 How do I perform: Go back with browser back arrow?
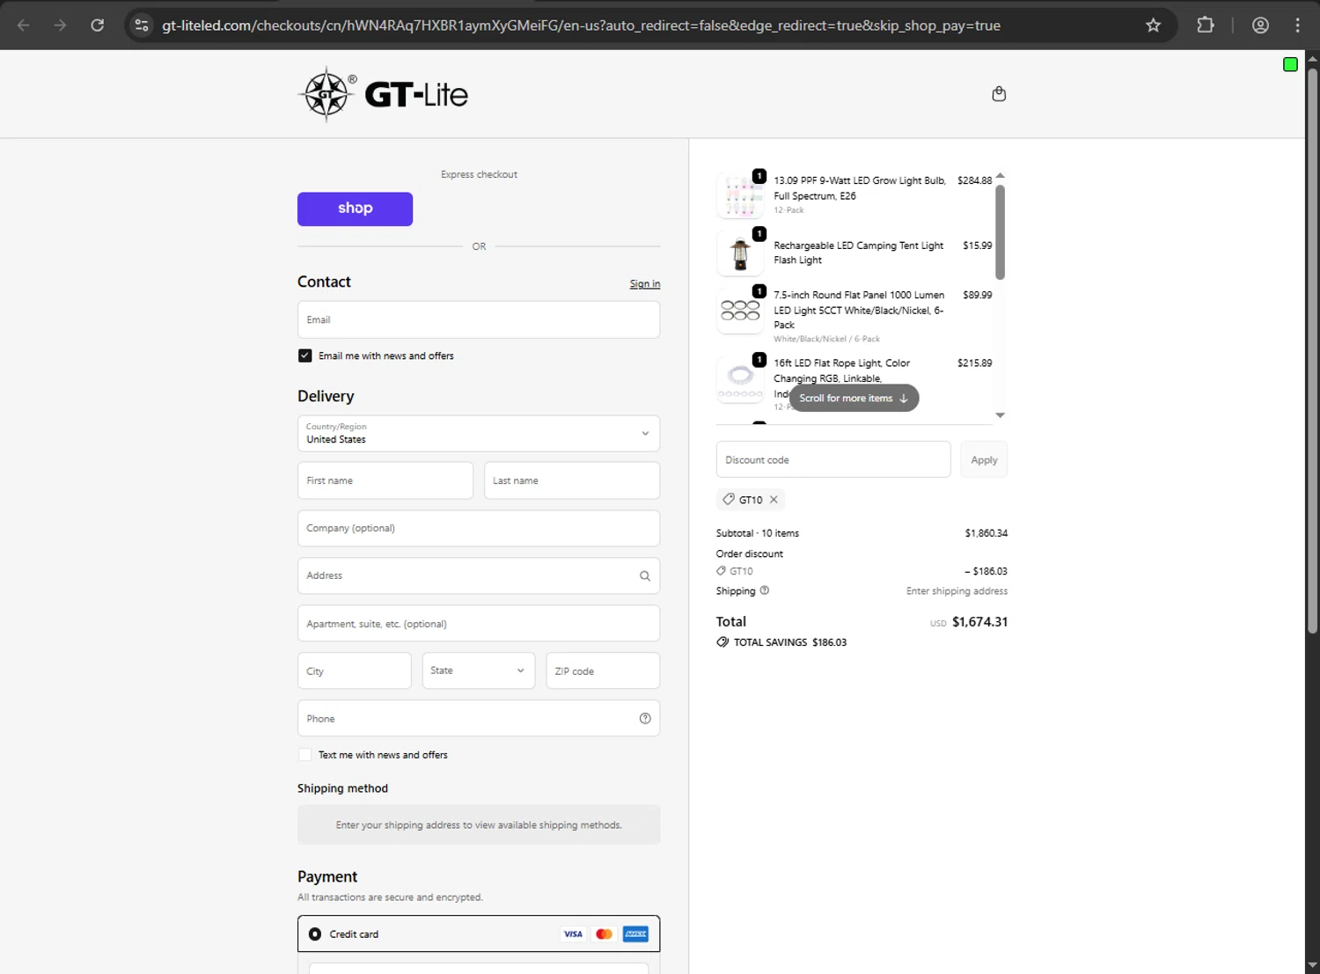click(x=24, y=26)
